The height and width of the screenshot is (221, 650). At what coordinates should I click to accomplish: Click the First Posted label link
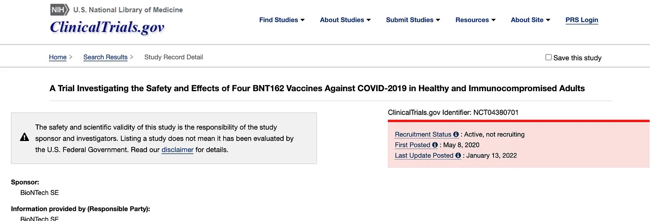point(413,145)
